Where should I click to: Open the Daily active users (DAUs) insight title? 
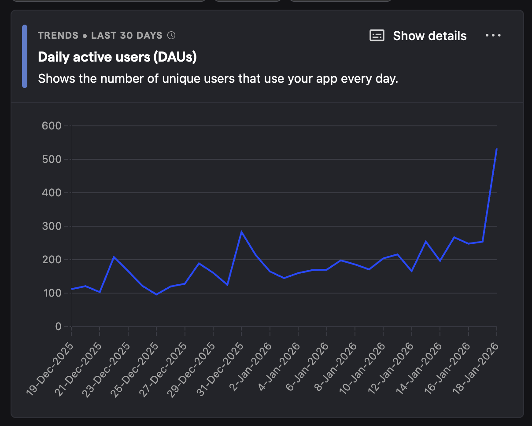tap(117, 57)
